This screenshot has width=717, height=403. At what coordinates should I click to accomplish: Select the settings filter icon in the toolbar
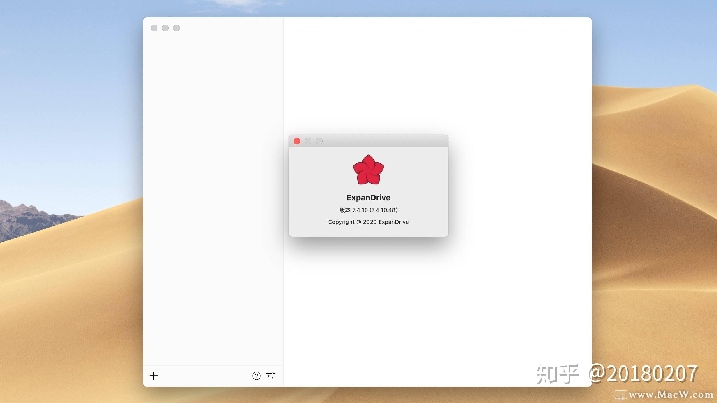point(271,376)
